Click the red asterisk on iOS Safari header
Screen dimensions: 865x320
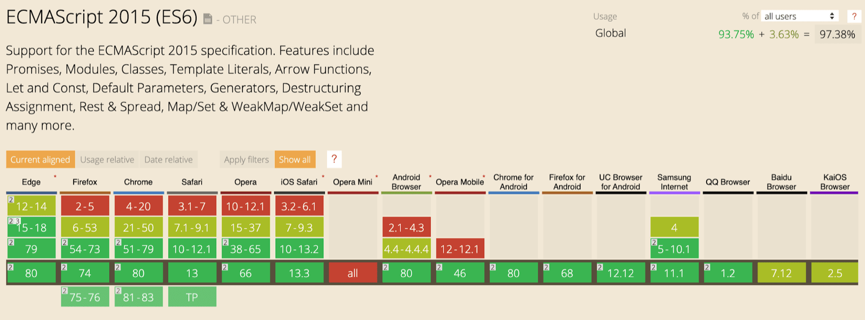pos(323,176)
